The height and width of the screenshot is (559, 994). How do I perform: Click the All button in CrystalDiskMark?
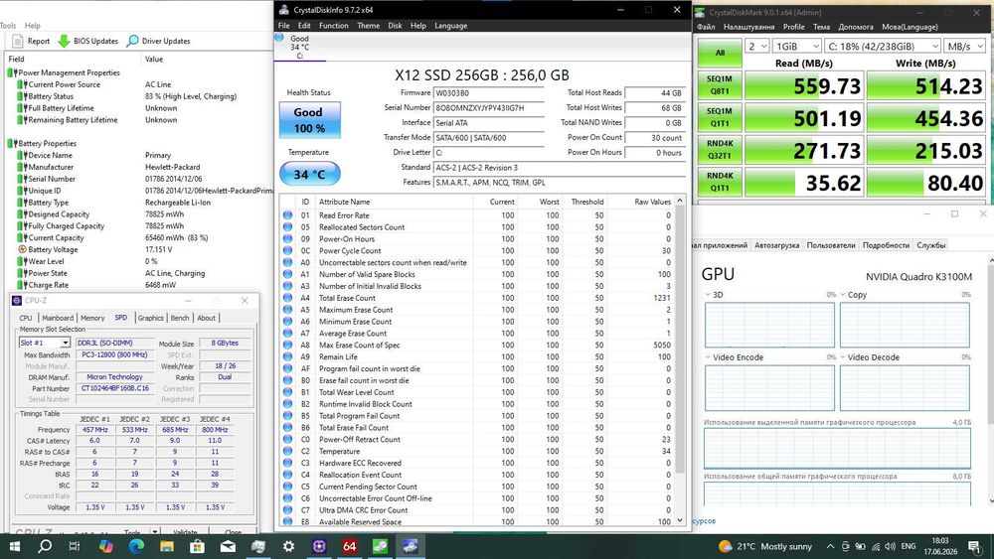pos(720,54)
